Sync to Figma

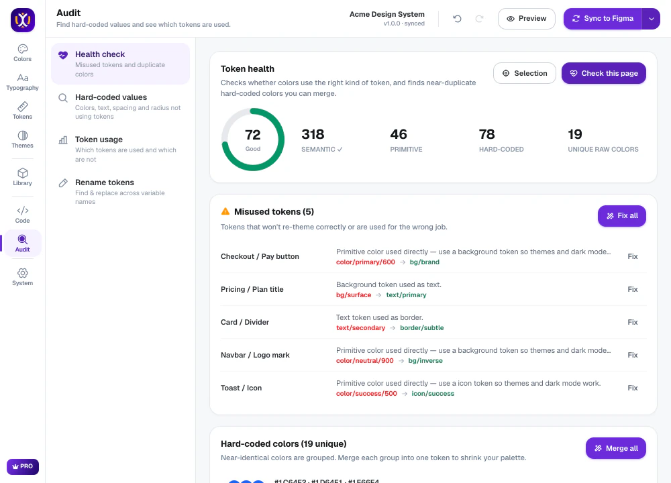[x=603, y=19]
